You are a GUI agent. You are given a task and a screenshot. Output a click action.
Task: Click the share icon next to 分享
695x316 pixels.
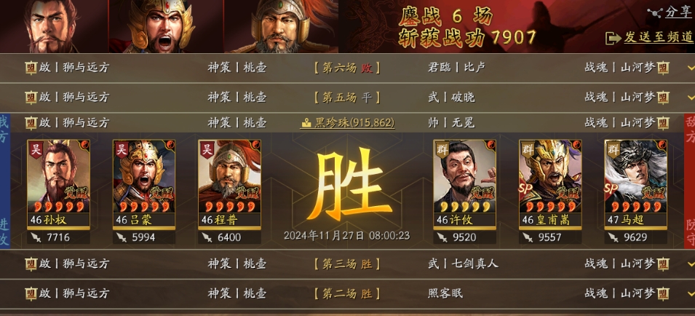click(x=654, y=13)
